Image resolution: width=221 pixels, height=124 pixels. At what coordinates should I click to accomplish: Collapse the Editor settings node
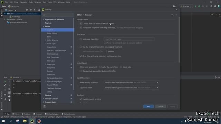tap(44, 26)
